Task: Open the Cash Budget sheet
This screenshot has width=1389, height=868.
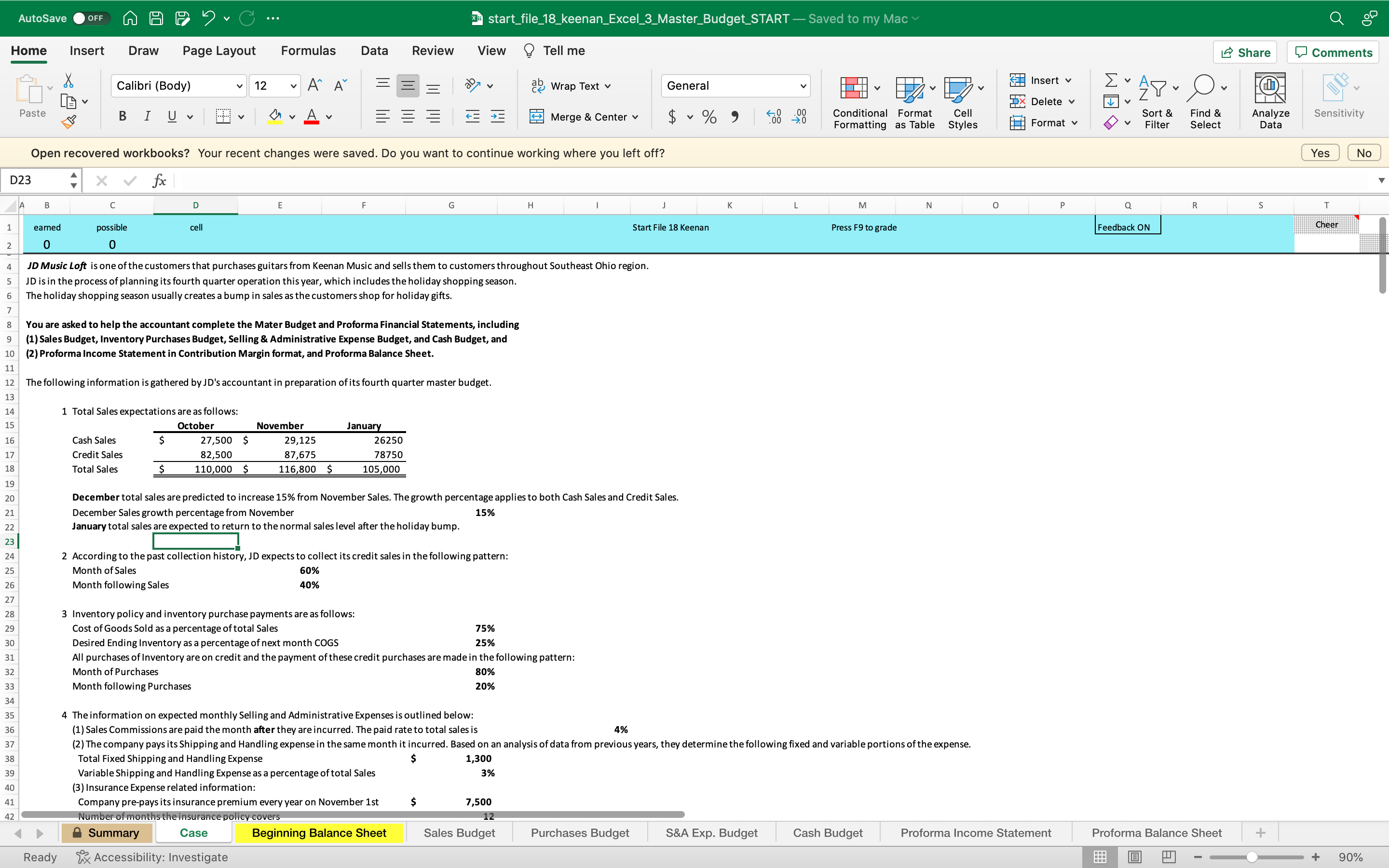Action: point(827,832)
